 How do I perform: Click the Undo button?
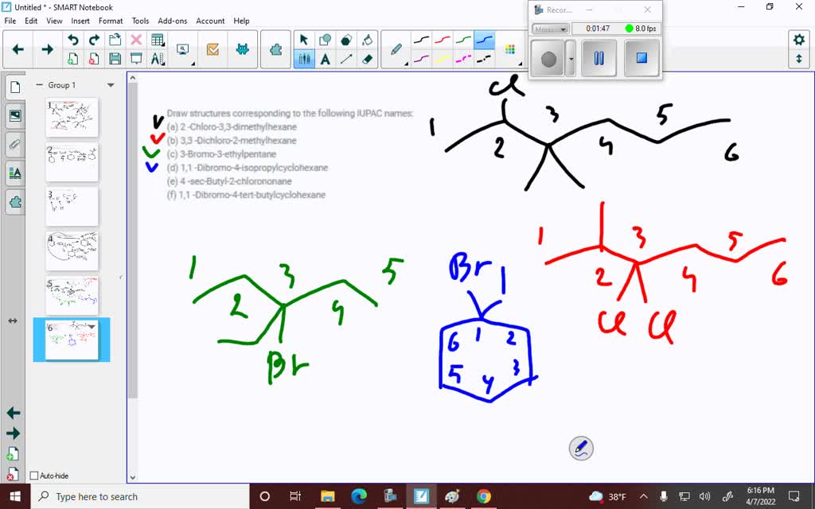pos(73,37)
